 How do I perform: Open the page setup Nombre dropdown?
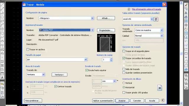92,18
